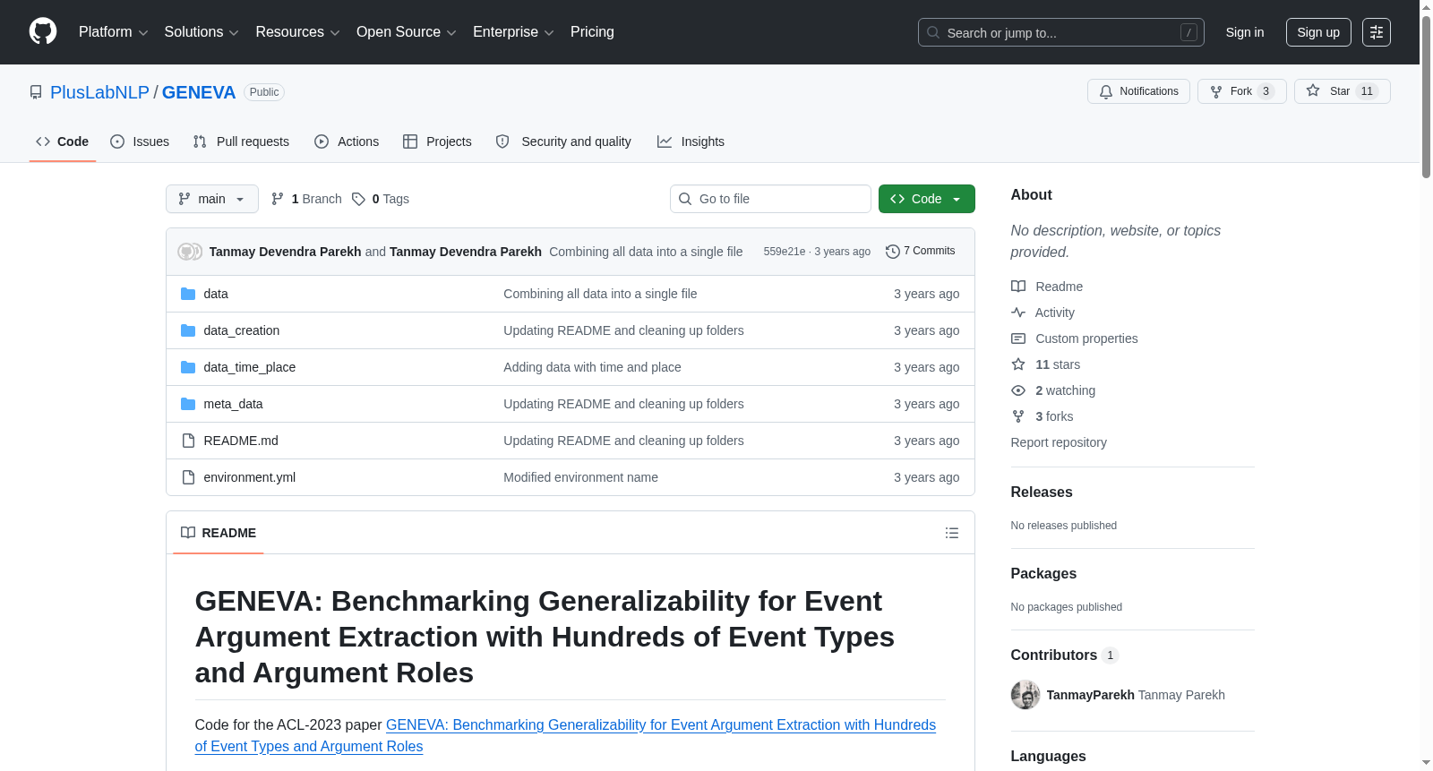Switch to the Pull requests tab
The image size is (1433, 771).
(x=241, y=141)
